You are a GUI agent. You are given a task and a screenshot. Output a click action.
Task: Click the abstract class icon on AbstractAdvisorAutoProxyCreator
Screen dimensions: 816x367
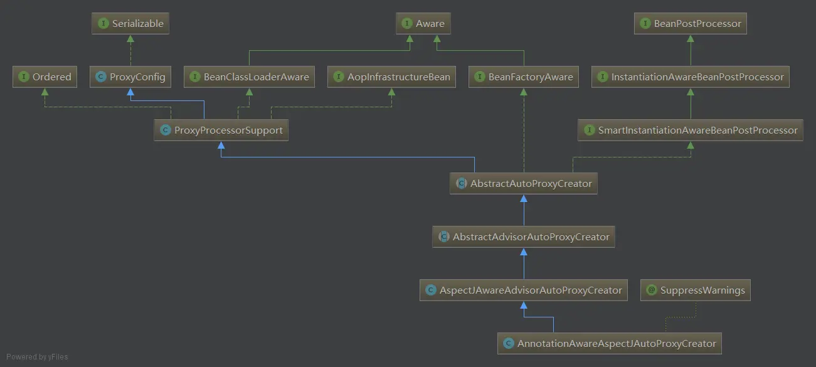(x=444, y=237)
